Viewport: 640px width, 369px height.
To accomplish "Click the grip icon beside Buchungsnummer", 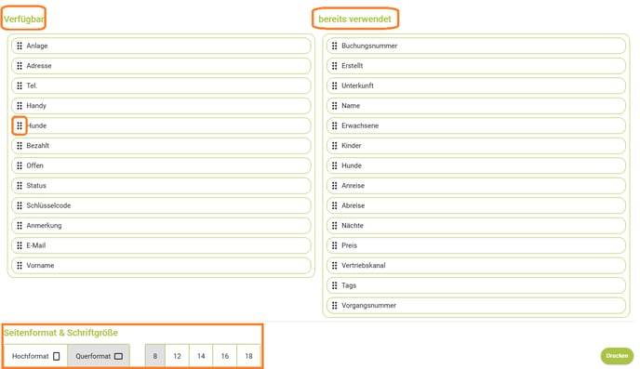I will pos(334,46).
